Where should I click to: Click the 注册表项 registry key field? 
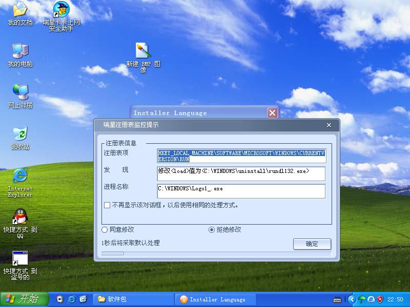click(241, 156)
